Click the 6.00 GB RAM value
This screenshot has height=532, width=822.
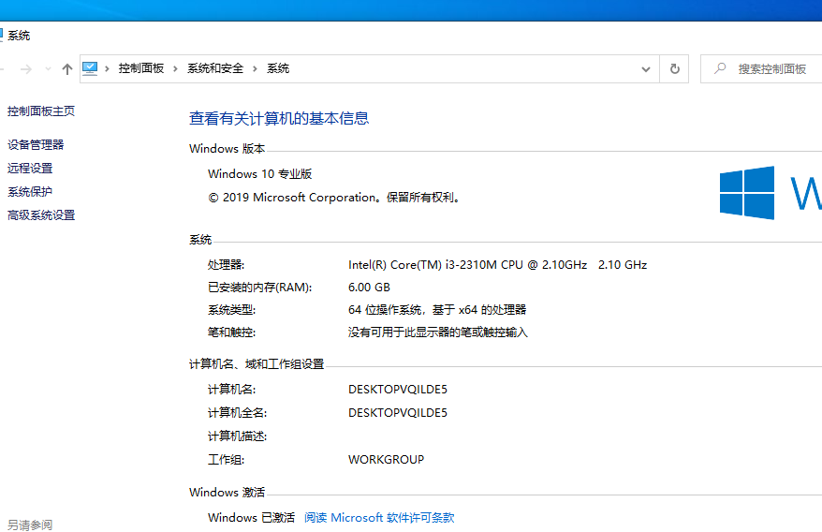[369, 288]
